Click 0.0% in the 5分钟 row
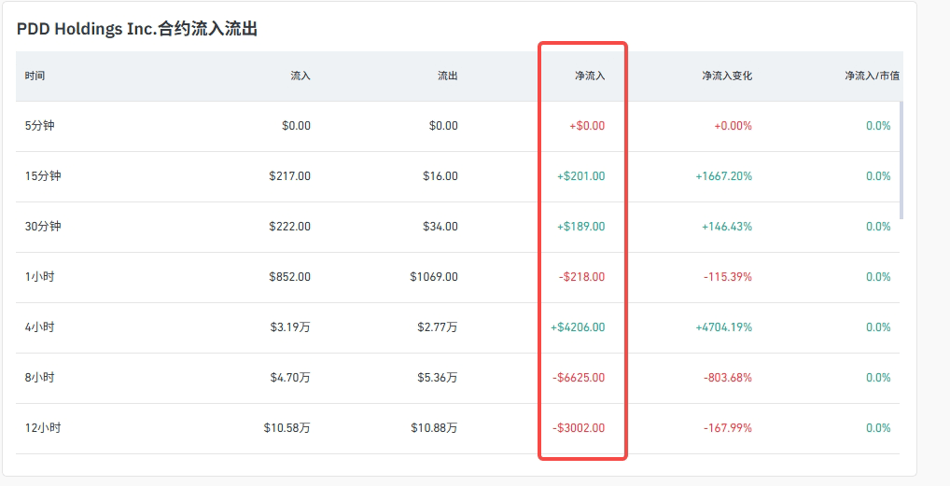 coord(878,125)
